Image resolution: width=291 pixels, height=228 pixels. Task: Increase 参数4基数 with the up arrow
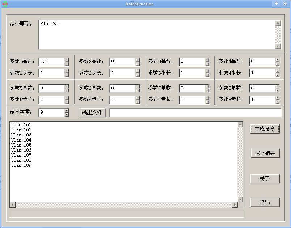click(278, 60)
